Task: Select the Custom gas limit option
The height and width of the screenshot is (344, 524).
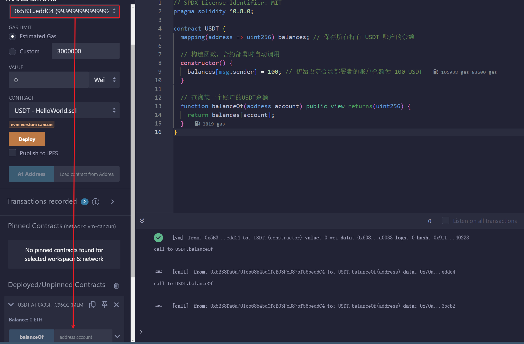Action: (x=12, y=51)
